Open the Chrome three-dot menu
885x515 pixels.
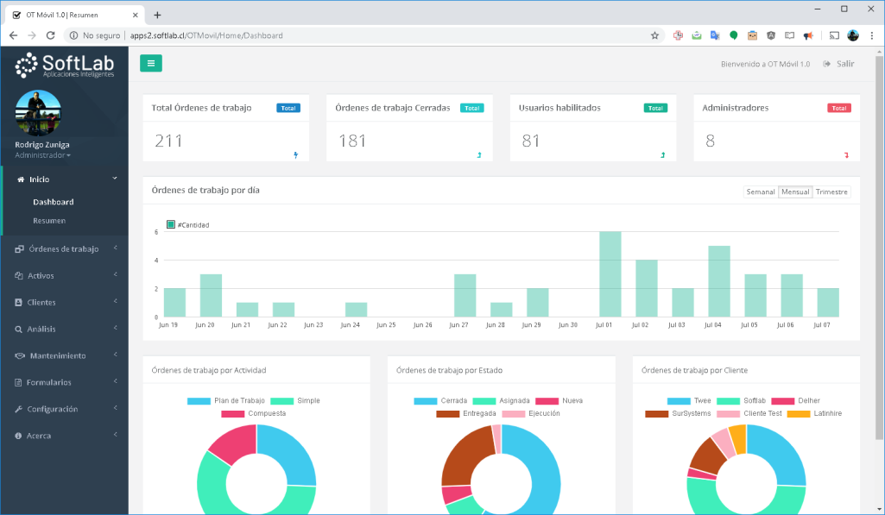(x=871, y=35)
